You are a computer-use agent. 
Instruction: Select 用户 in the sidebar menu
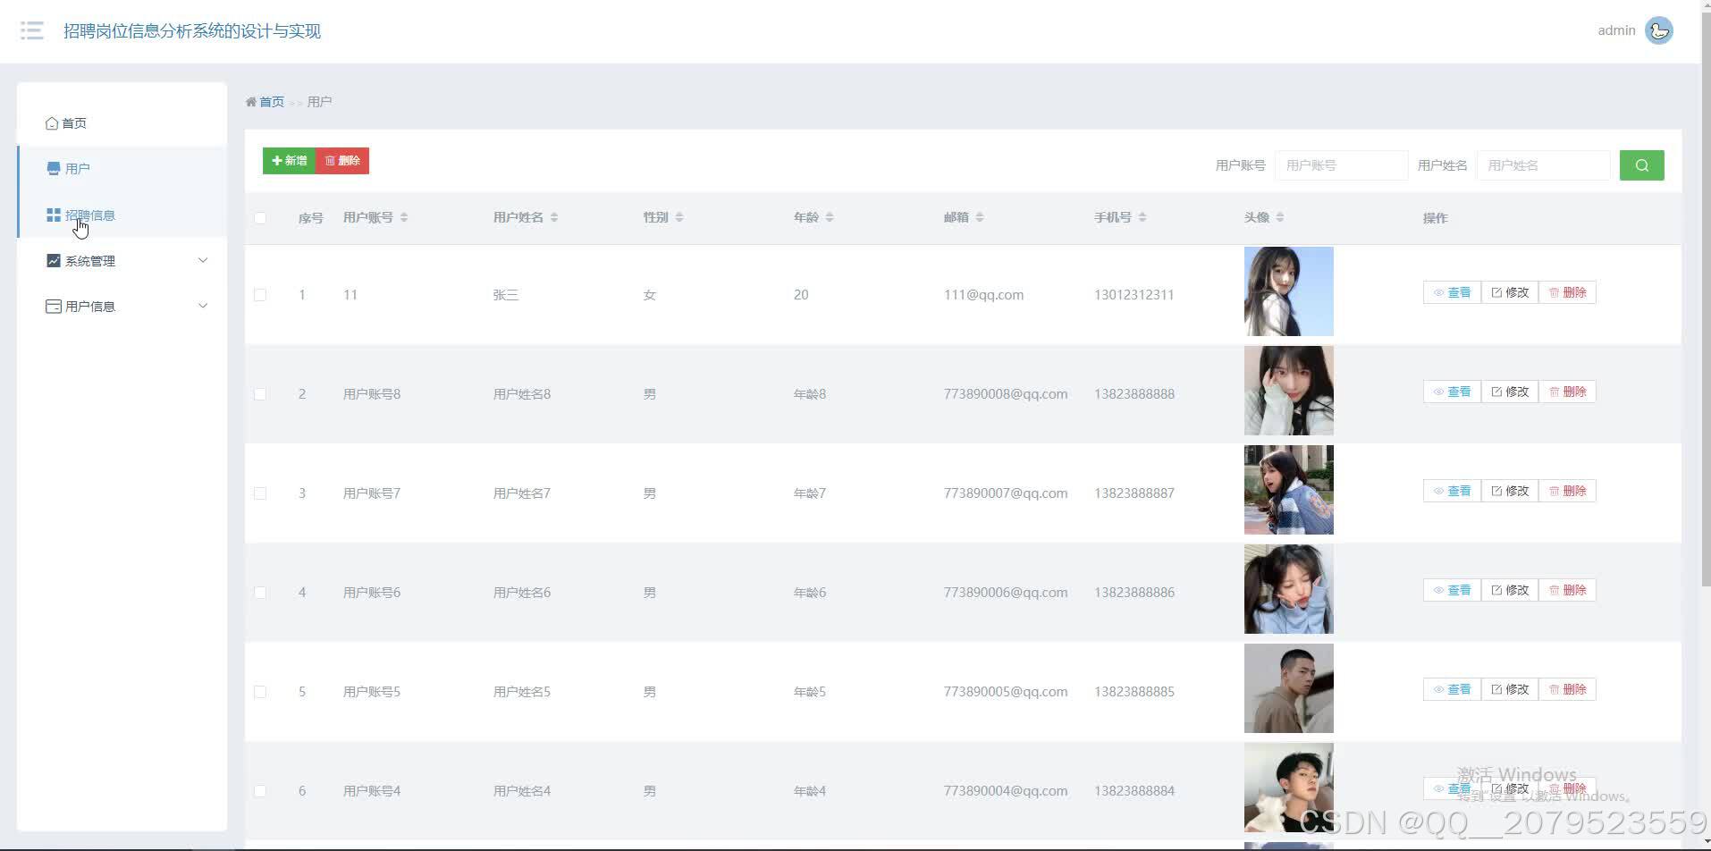[122, 169]
